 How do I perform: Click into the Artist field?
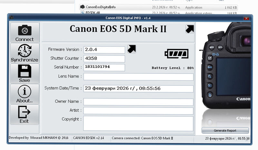pos(138,111)
